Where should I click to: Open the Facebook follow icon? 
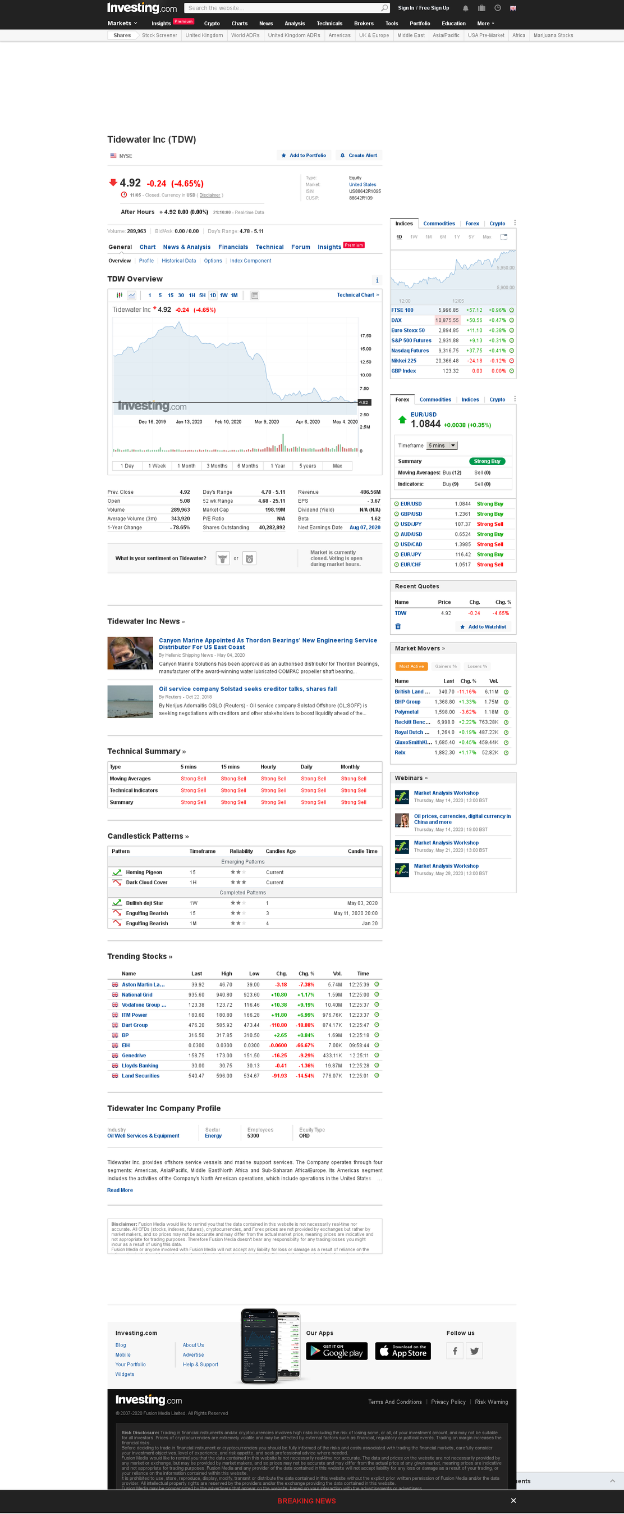[x=455, y=1351]
